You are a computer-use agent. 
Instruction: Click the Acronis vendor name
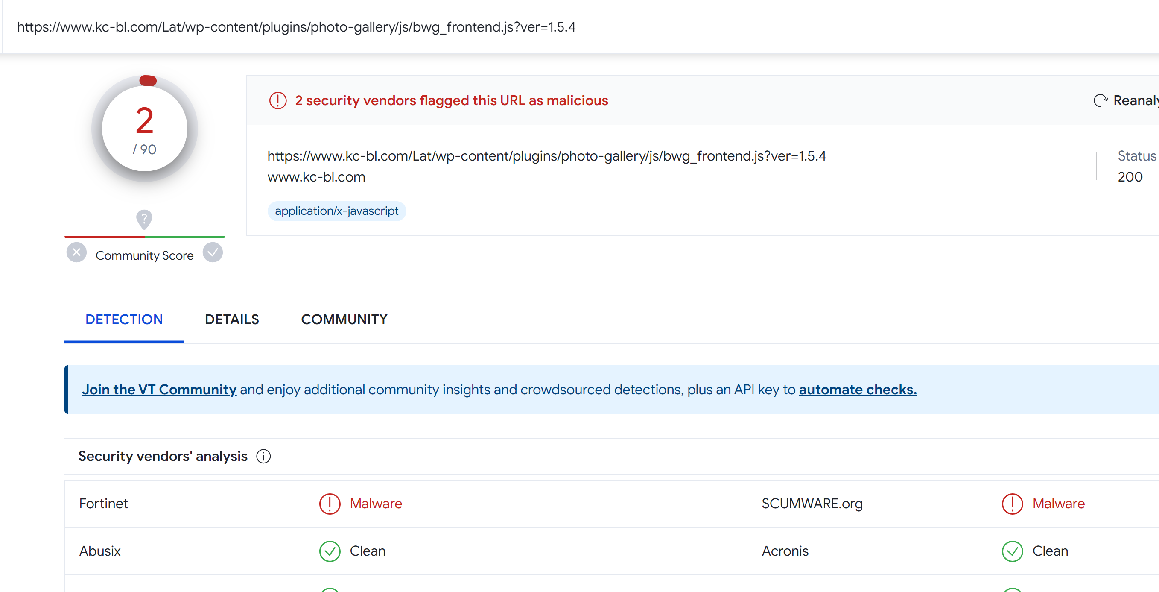pos(785,551)
